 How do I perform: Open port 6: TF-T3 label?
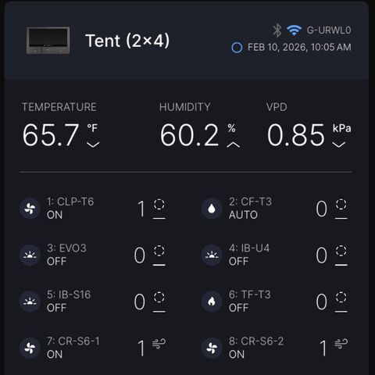point(250,295)
